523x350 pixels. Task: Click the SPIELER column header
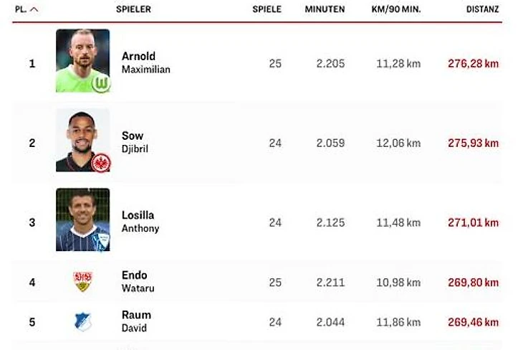(x=133, y=9)
